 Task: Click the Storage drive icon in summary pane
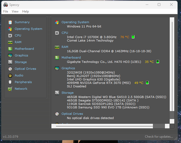57,93
